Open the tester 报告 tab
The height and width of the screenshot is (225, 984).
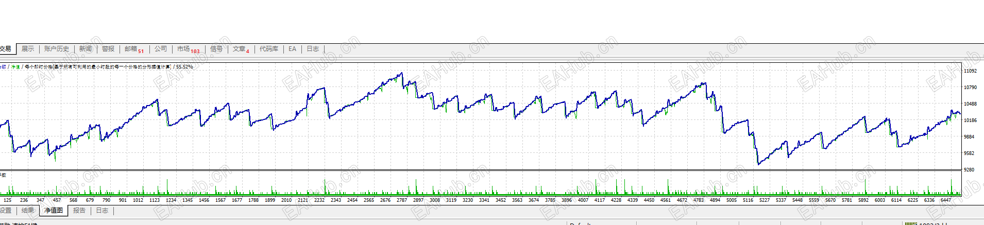point(79,211)
